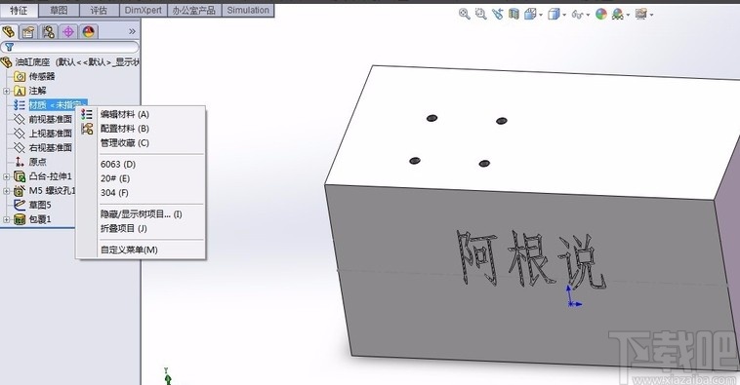Viewport: 740px width, 385px height.
Task: Click the 阿根说 embossed text on model
Action: [530, 259]
